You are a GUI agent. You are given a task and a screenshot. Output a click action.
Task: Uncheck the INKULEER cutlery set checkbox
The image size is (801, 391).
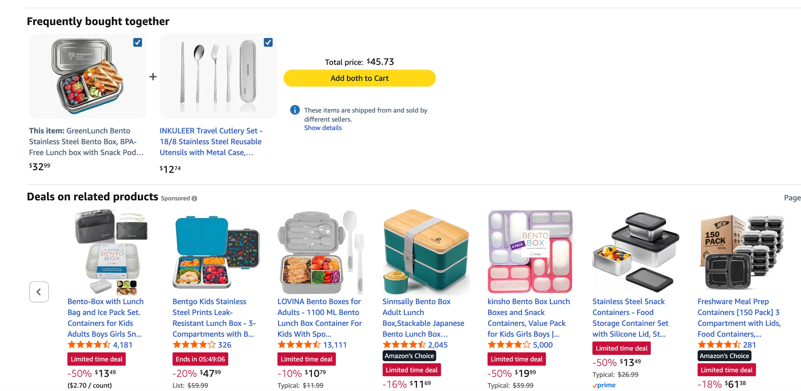268,42
